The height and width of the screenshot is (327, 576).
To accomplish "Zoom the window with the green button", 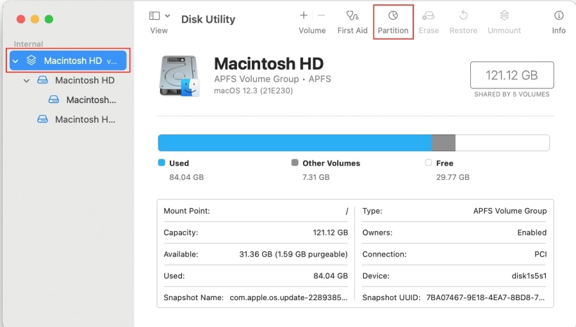I will 49,19.
